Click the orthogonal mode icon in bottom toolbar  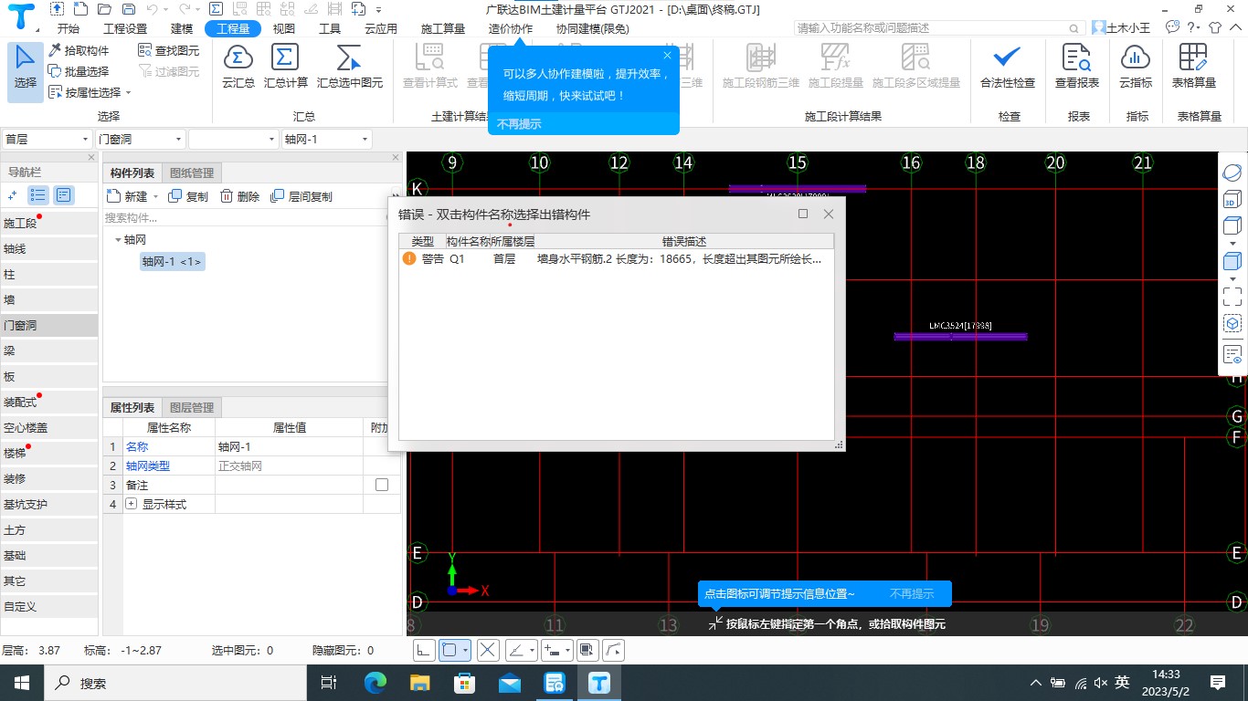point(424,650)
